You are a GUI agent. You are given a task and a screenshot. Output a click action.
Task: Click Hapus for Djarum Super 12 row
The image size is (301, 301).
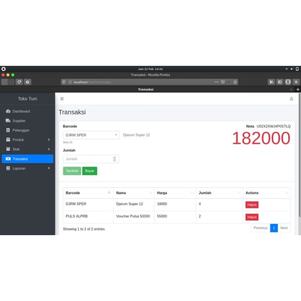251,204
